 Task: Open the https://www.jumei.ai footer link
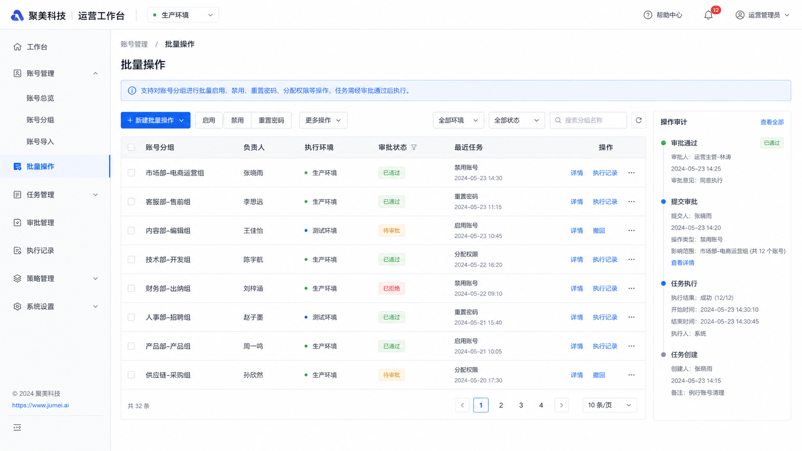point(40,405)
